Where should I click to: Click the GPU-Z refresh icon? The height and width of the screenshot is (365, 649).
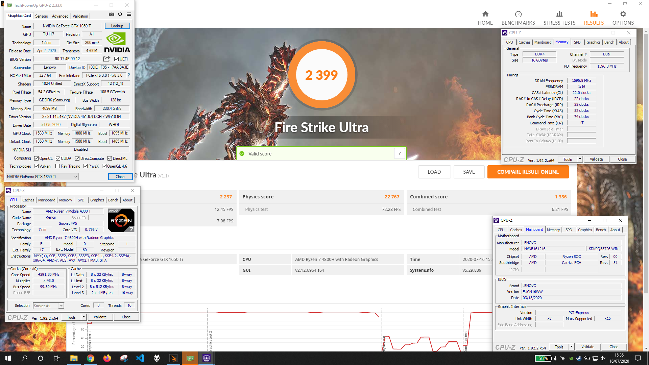pos(120,15)
